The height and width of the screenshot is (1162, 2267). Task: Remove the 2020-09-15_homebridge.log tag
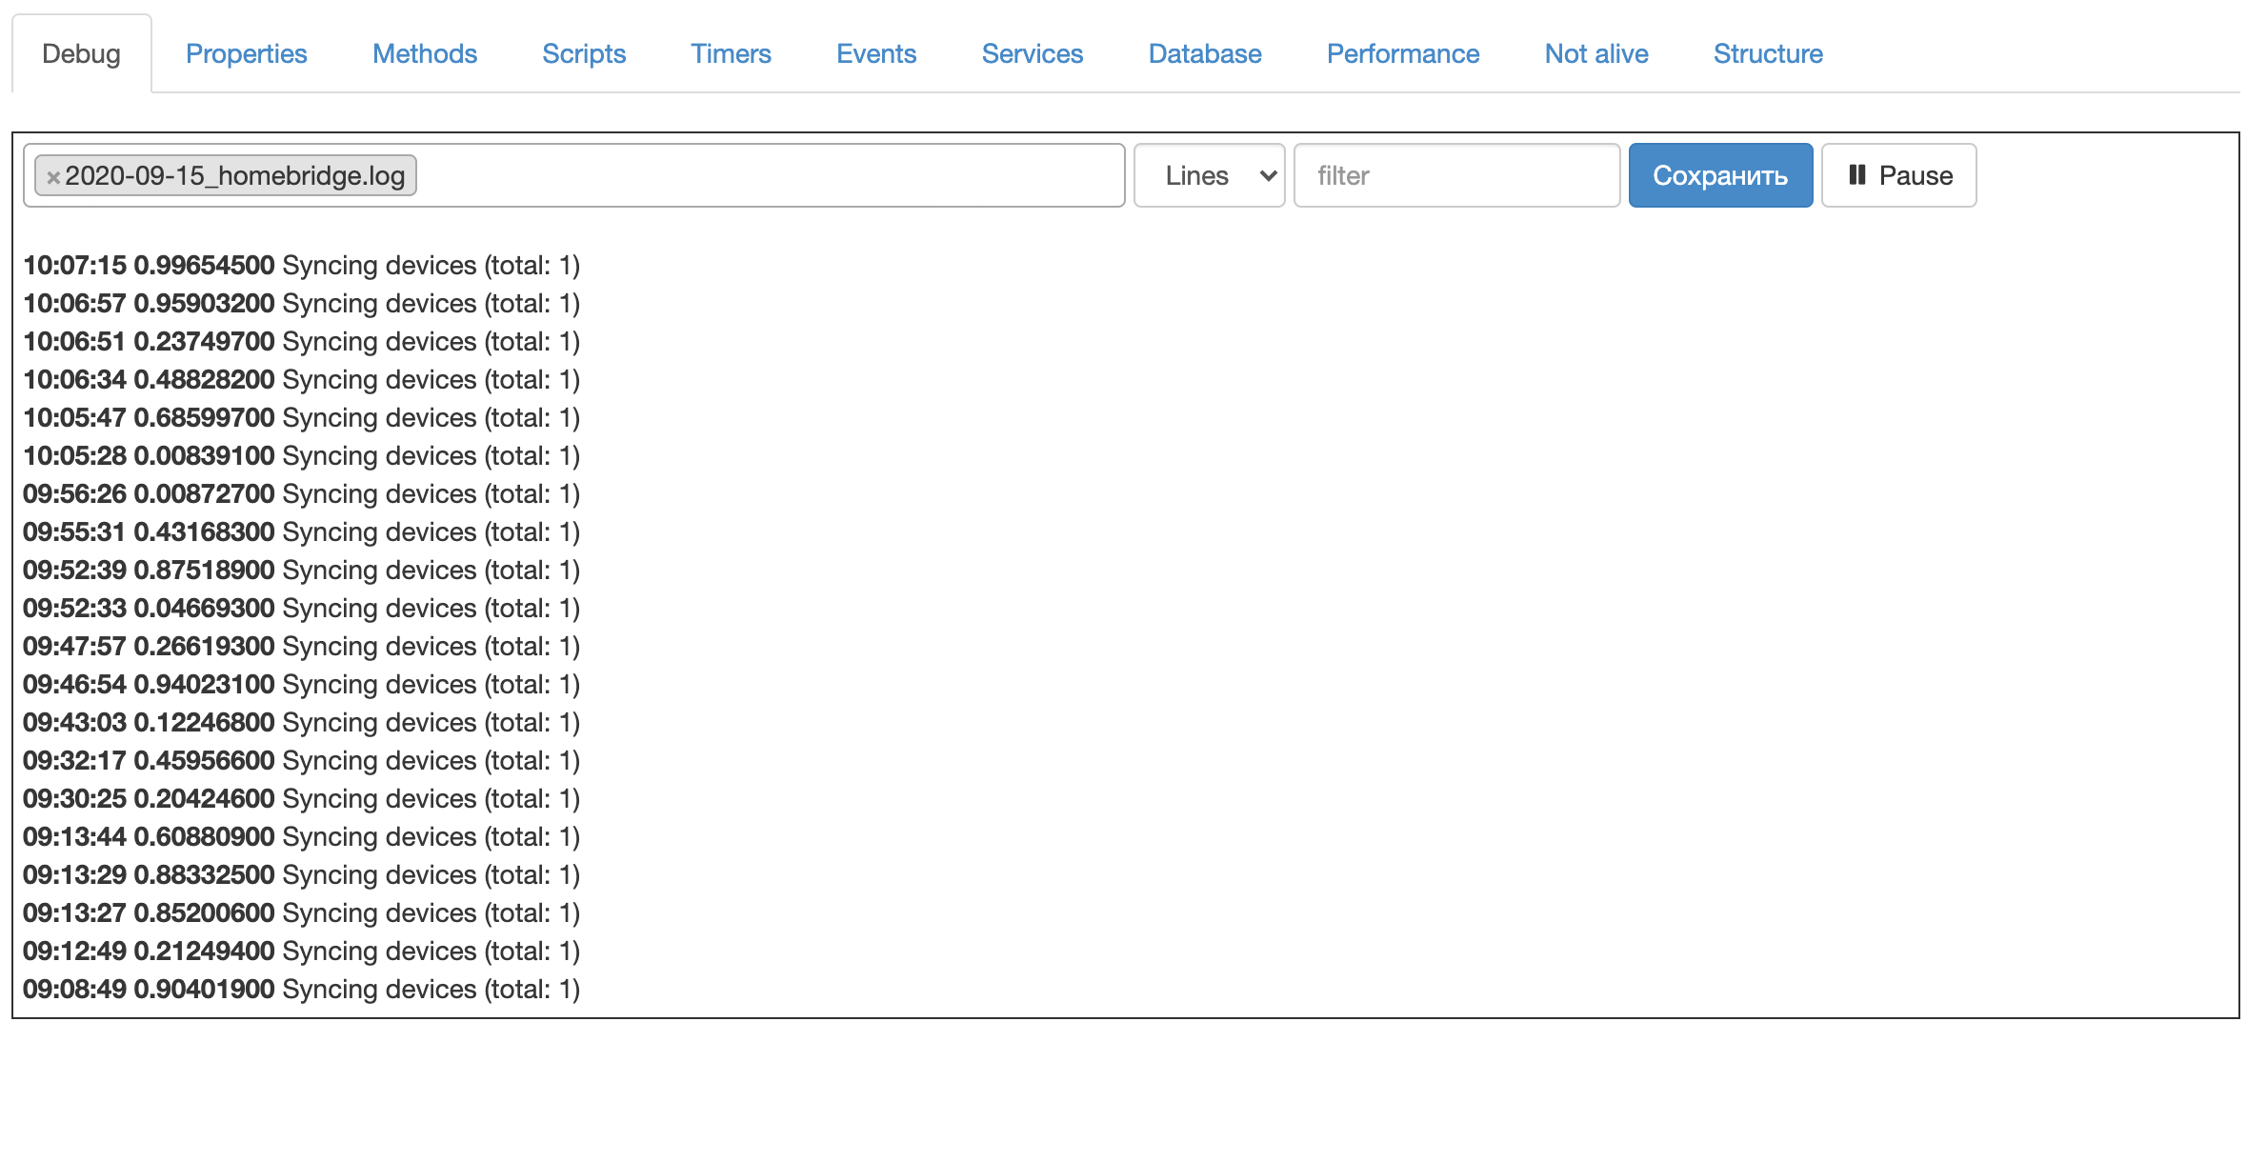coord(53,177)
